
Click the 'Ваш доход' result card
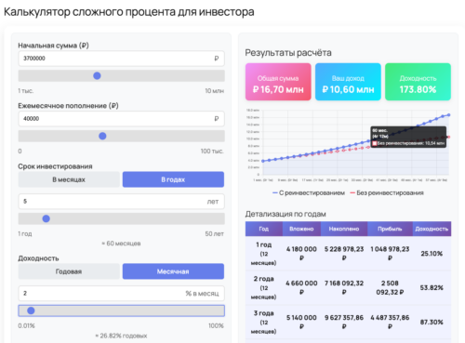pos(348,82)
